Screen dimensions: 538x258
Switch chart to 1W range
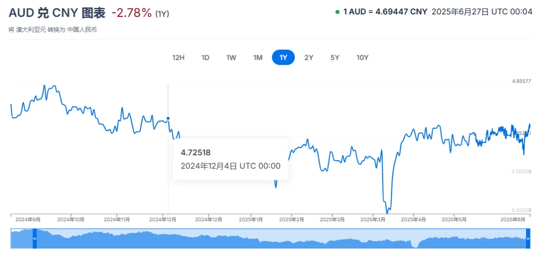231,58
